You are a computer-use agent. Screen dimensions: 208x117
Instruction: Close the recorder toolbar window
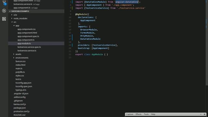pos(204,114)
